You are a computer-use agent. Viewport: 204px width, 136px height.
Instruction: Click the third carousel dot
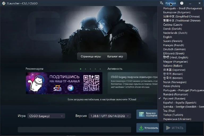90,69
